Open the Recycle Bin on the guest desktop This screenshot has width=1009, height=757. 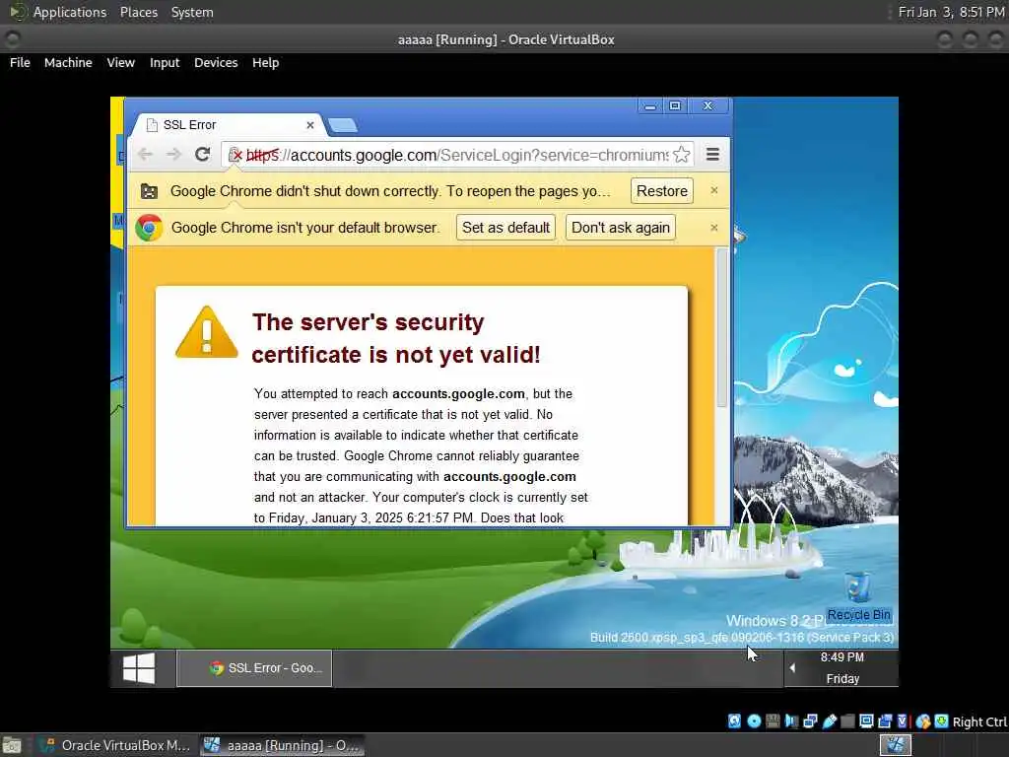point(858,597)
